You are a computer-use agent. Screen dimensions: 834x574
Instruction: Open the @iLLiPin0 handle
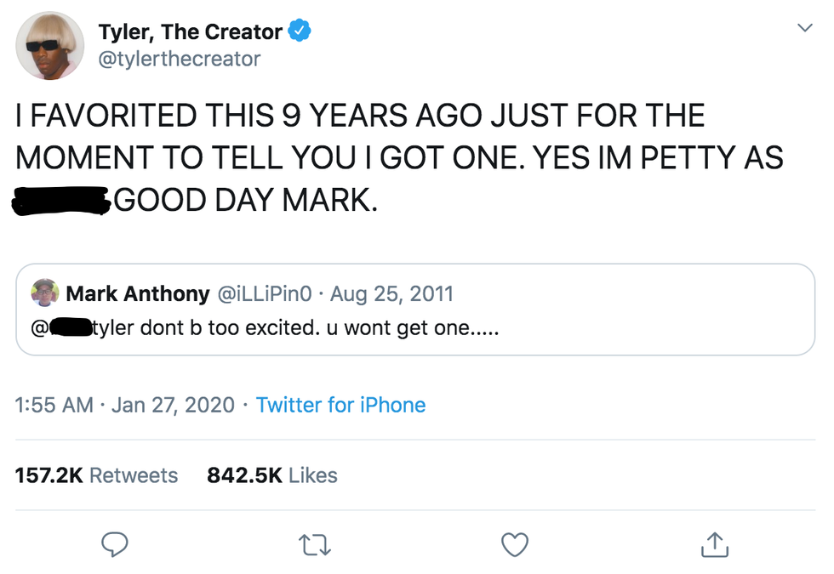click(x=268, y=294)
